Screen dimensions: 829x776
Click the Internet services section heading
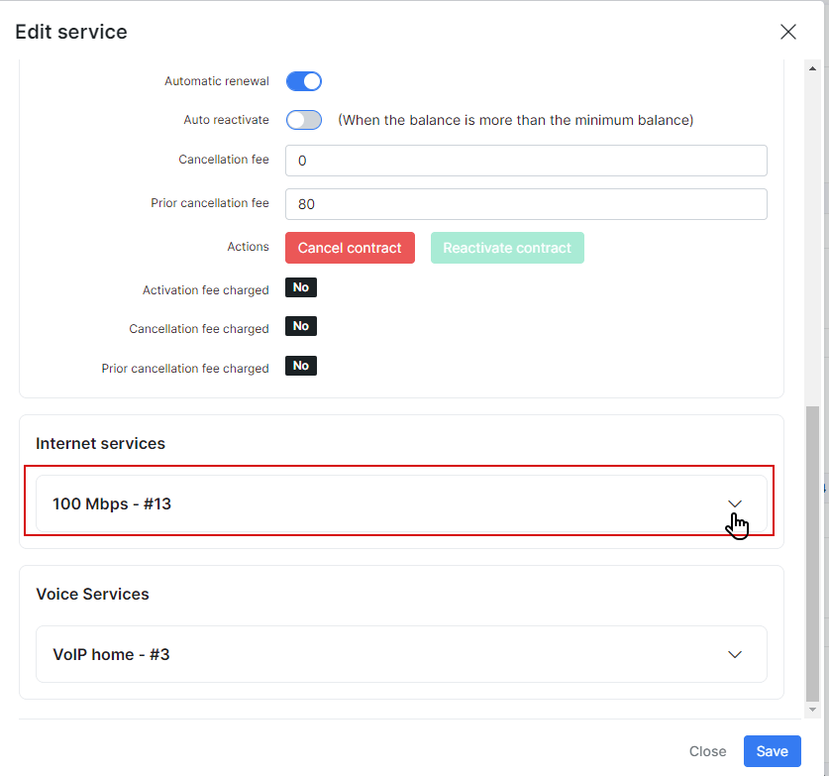[100, 443]
